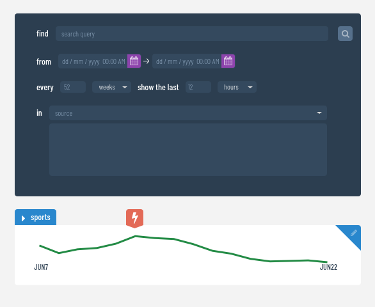This screenshot has height=307, width=375.
Task: Click the start date input field
Action: [x=93, y=61]
